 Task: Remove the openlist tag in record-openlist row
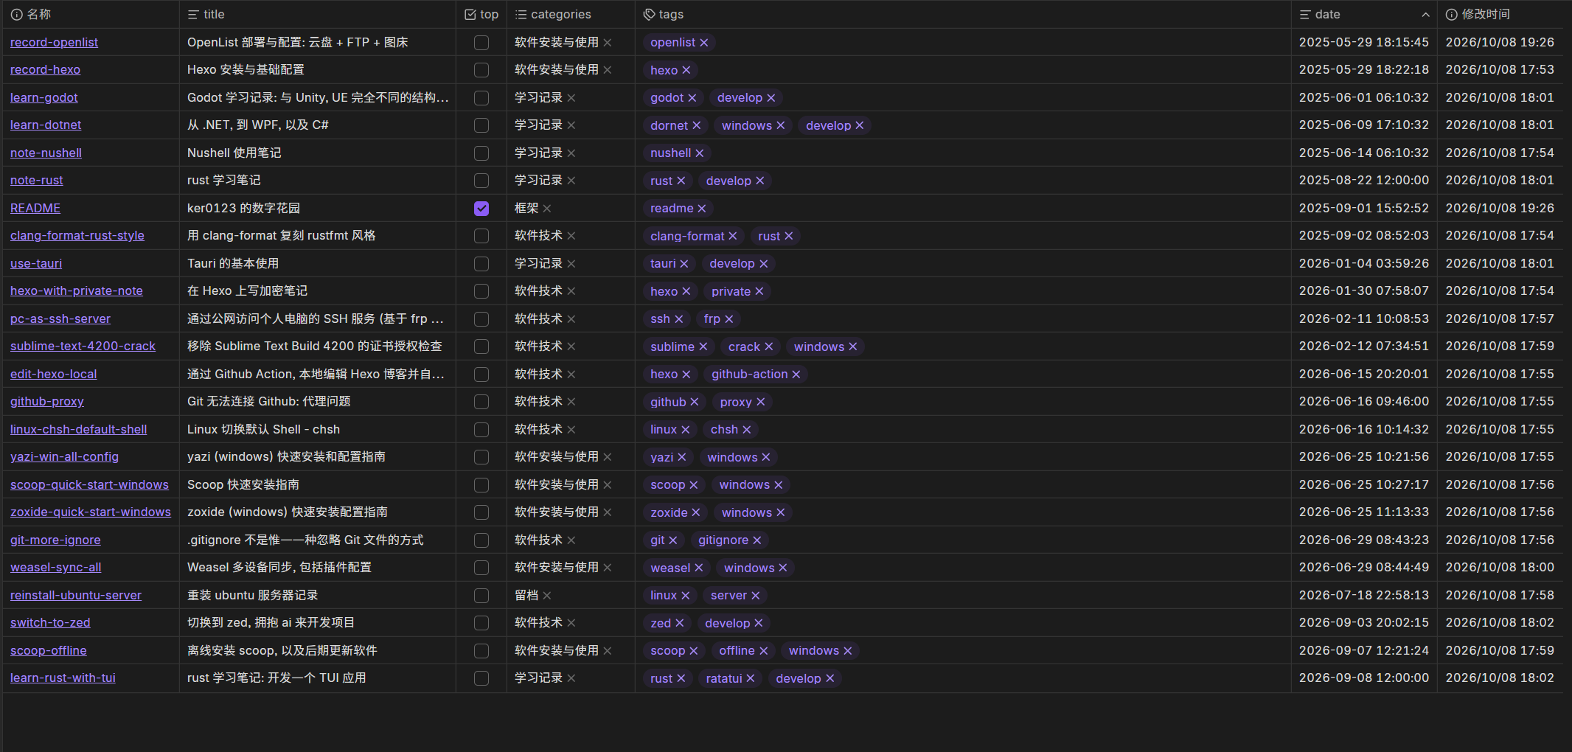[x=704, y=43]
